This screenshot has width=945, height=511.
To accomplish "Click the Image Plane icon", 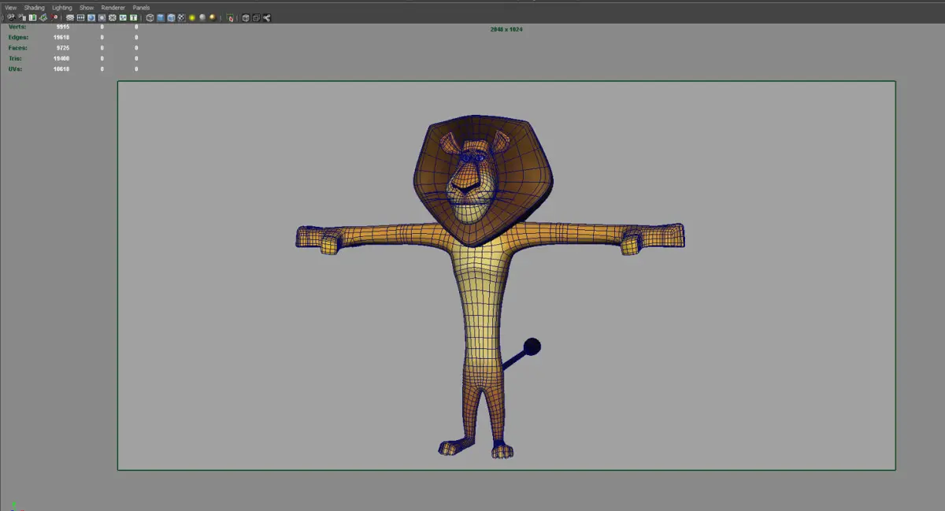I will coord(43,17).
